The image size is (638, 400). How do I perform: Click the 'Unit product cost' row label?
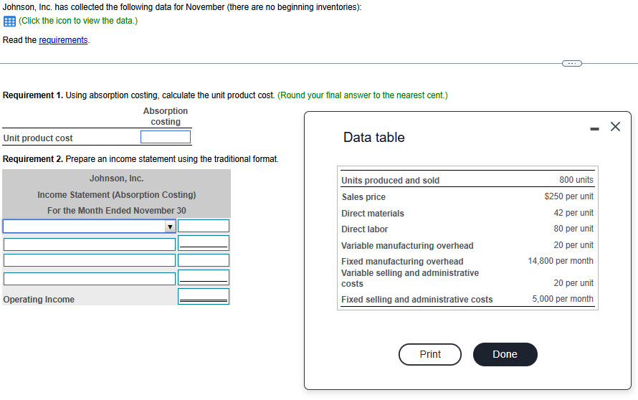[38, 138]
